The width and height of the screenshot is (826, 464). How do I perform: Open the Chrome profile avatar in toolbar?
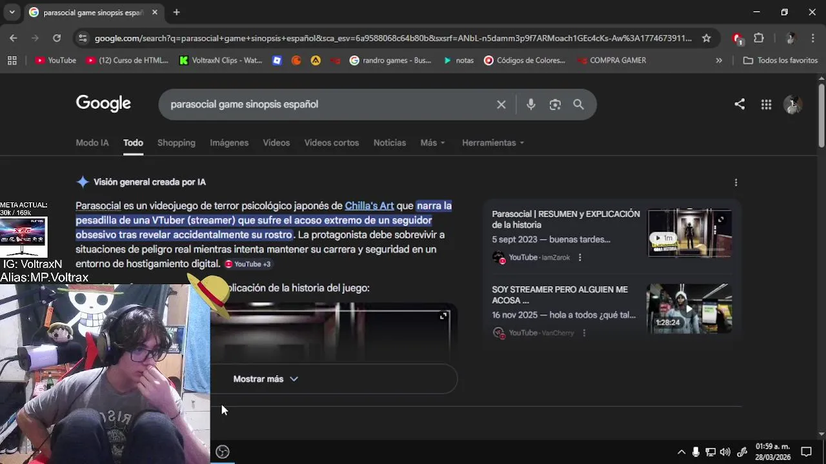[x=791, y=38]
